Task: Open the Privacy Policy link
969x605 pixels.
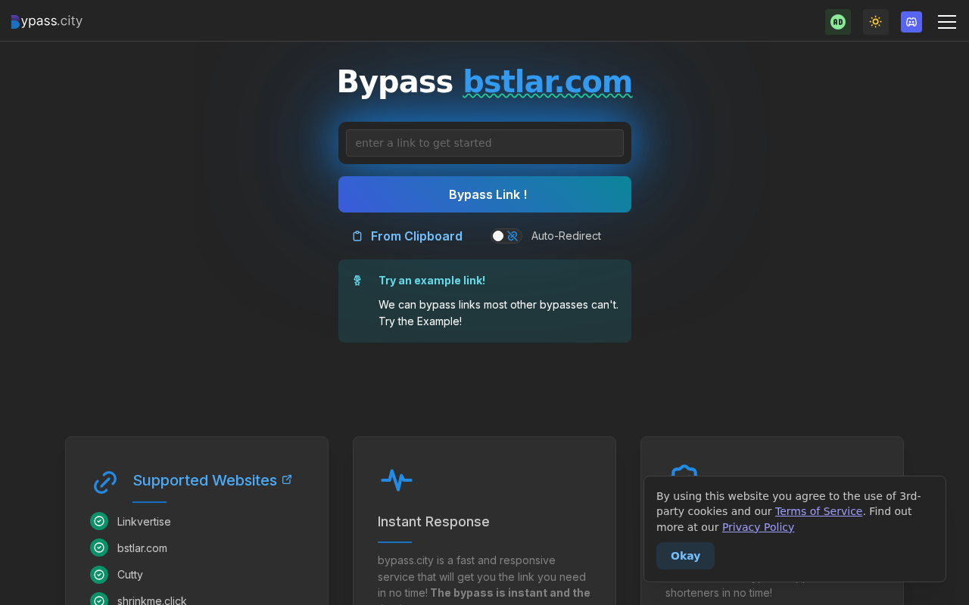Action: (x=758, y=527)
